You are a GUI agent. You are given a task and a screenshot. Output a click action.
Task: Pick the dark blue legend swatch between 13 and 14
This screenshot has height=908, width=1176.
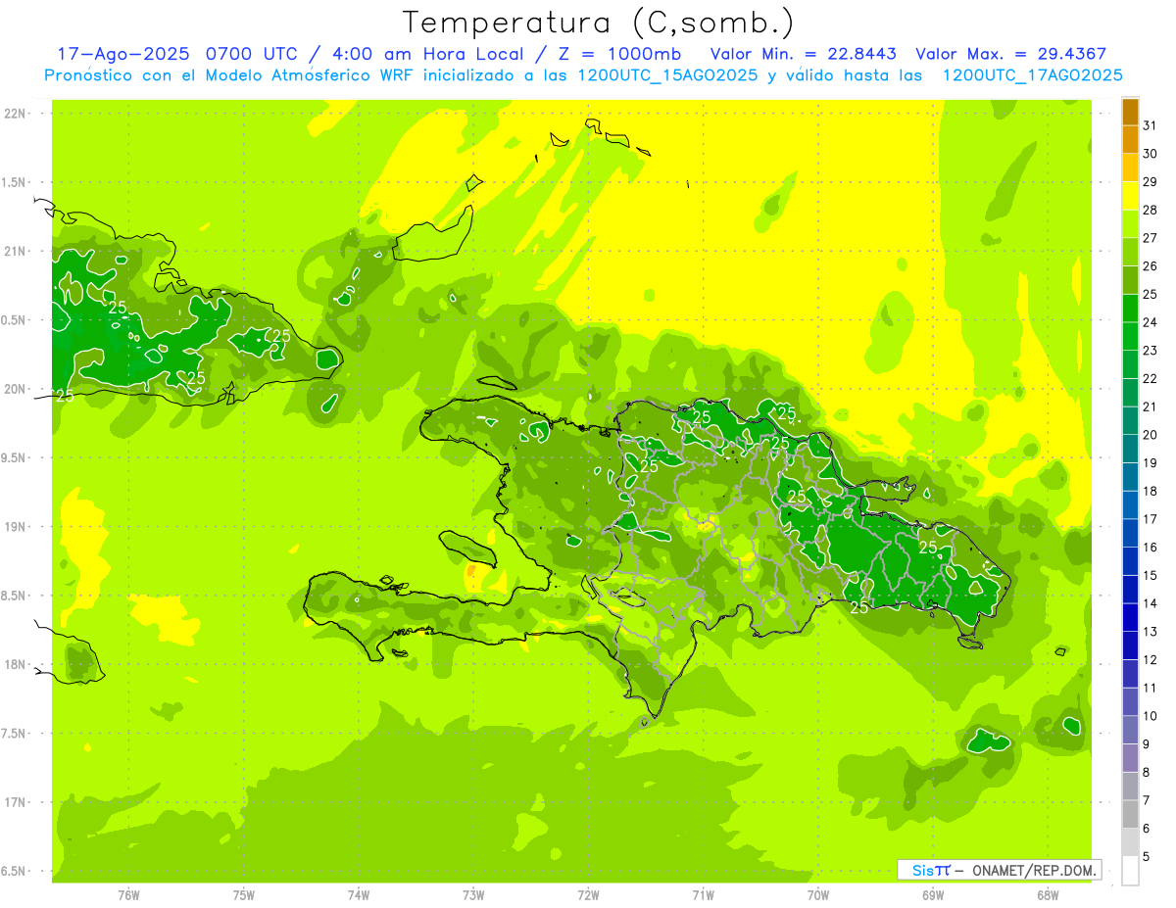point(1130,617)
